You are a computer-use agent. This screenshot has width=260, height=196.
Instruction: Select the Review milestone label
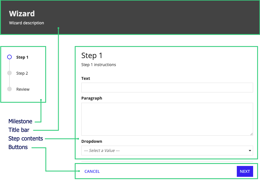click(23, 89)
